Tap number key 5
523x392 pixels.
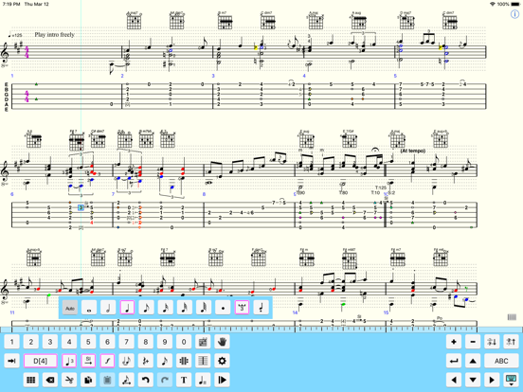(x=88, y=342)
